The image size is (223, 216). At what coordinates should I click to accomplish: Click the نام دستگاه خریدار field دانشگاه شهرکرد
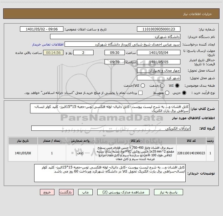coord(115,37)
